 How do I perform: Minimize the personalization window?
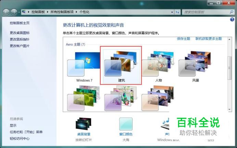211,3
